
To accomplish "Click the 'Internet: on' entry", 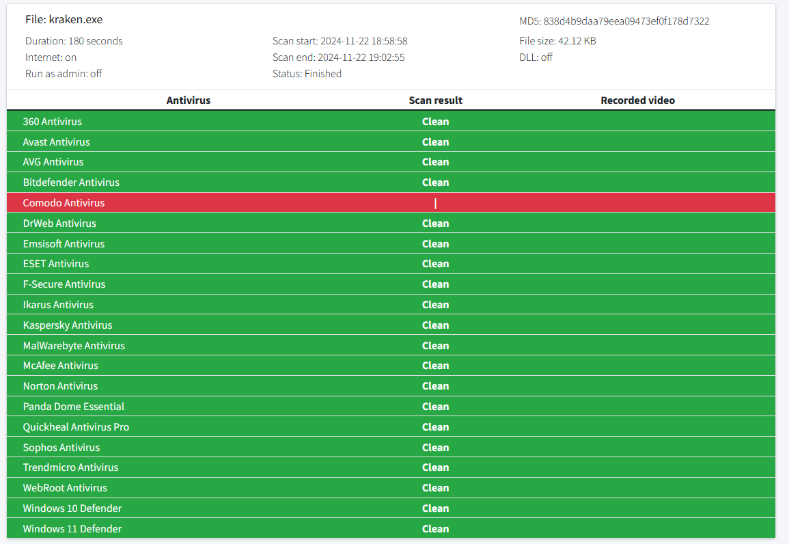I will pos(51,57).
